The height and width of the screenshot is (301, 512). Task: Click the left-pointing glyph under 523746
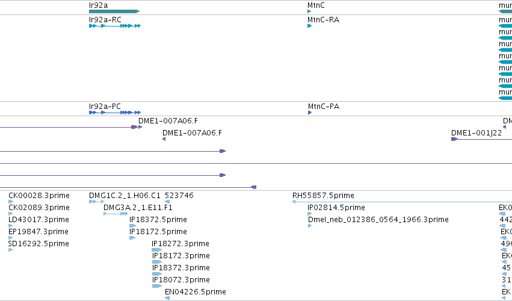pos(167,202)
